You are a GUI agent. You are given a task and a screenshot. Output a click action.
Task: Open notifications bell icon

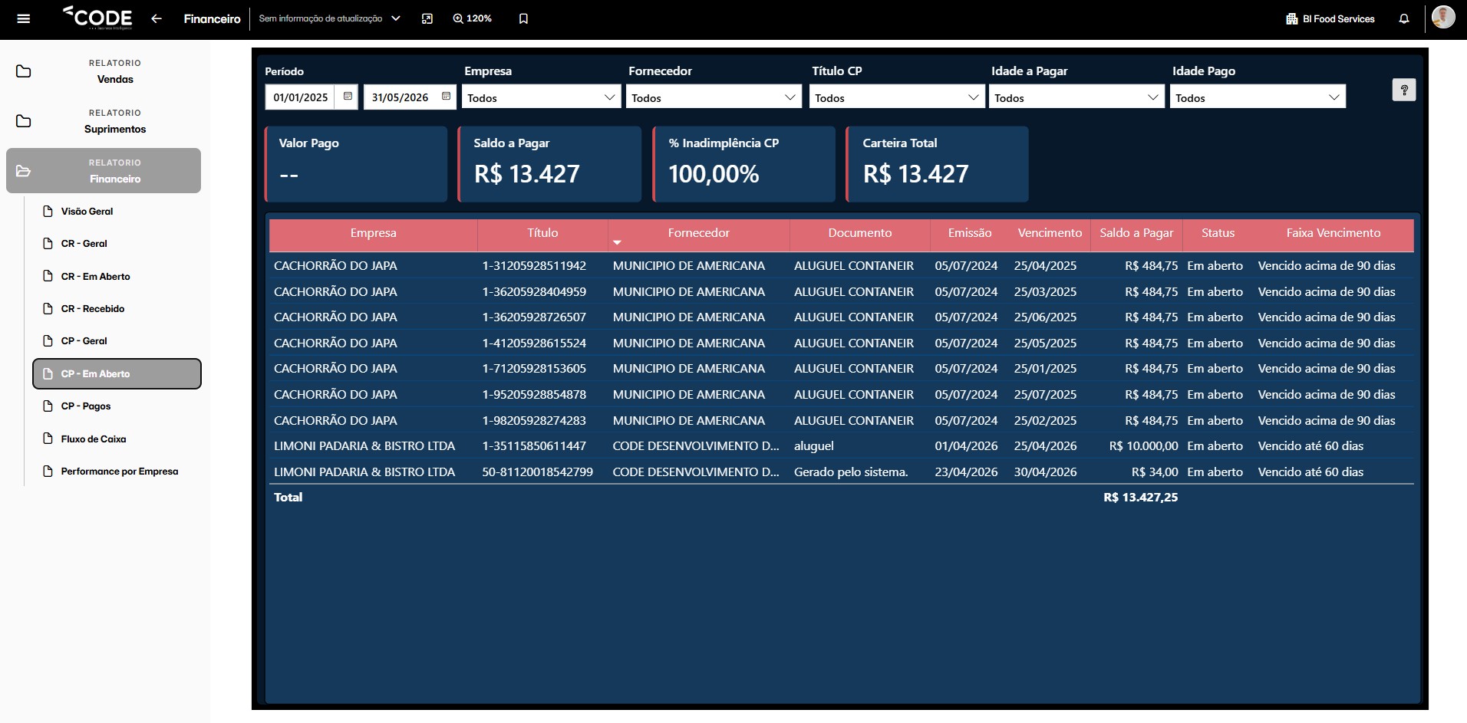(x=1404, y=18)
